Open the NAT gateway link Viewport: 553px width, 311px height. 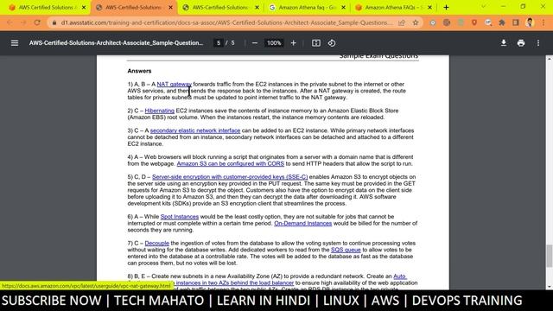175,85
